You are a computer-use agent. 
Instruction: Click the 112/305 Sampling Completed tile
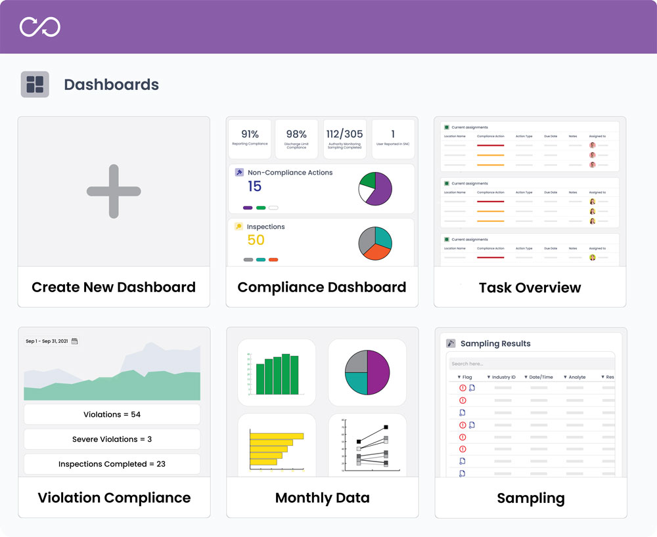(344, 139)
